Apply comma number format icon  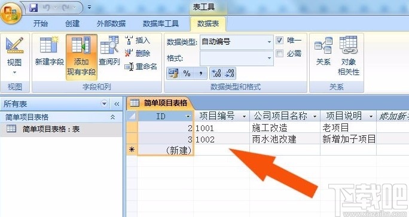pyautogui.click(x=200, y=73)
